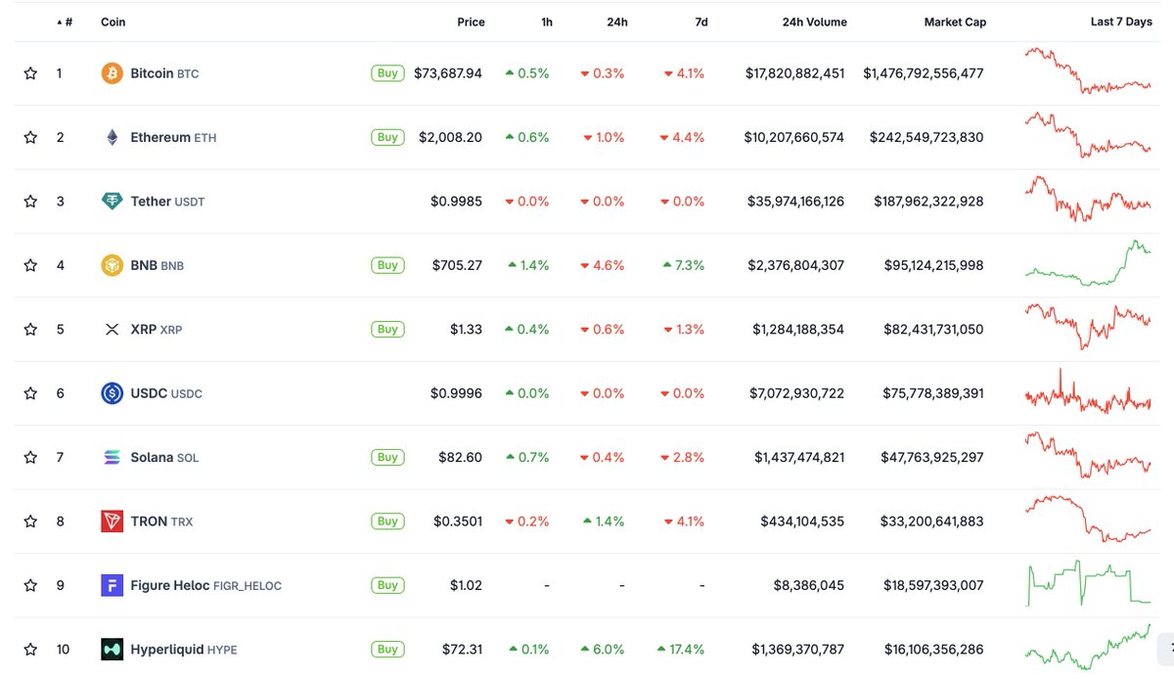Star Tether to add to watchlist
Screen dimensions: 1174x679
click(x=30, y=202)
